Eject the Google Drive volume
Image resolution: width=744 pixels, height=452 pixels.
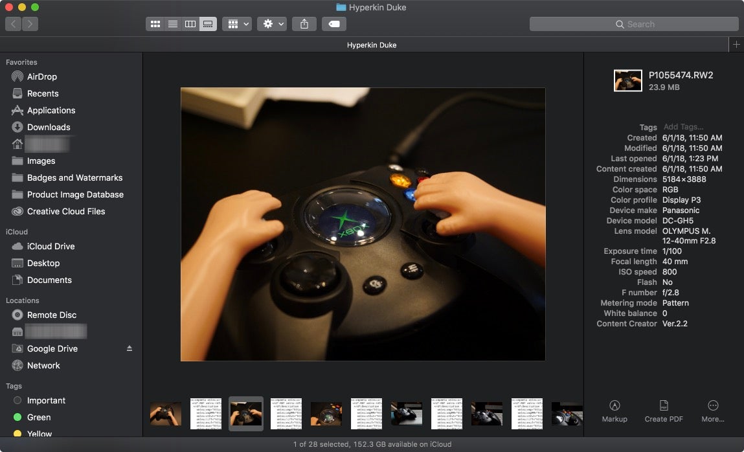(x=129, y=348)
